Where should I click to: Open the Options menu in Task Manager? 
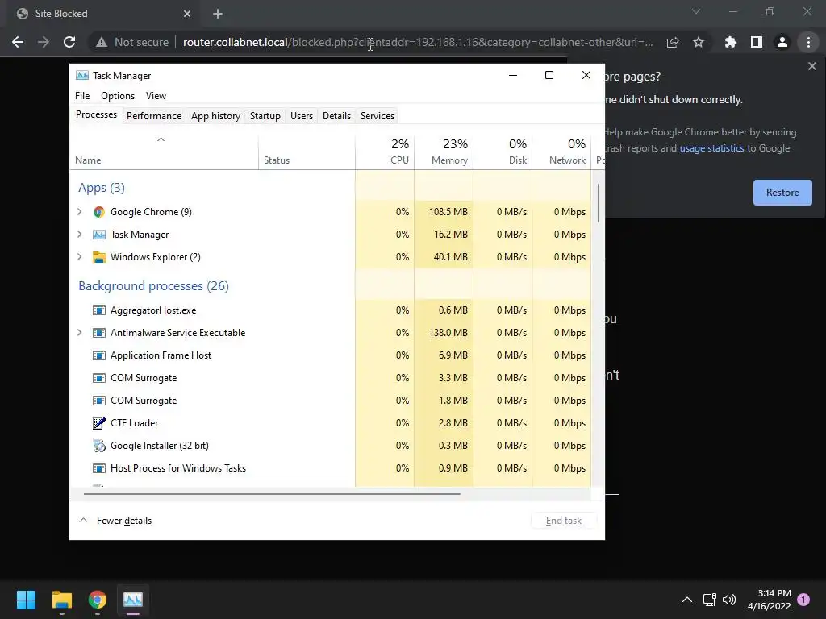point(118,96)
